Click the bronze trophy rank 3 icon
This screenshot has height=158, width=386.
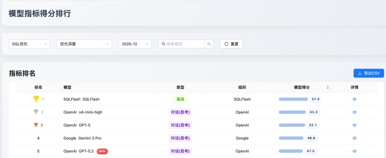pyautogui.click(x=36, y=125)
